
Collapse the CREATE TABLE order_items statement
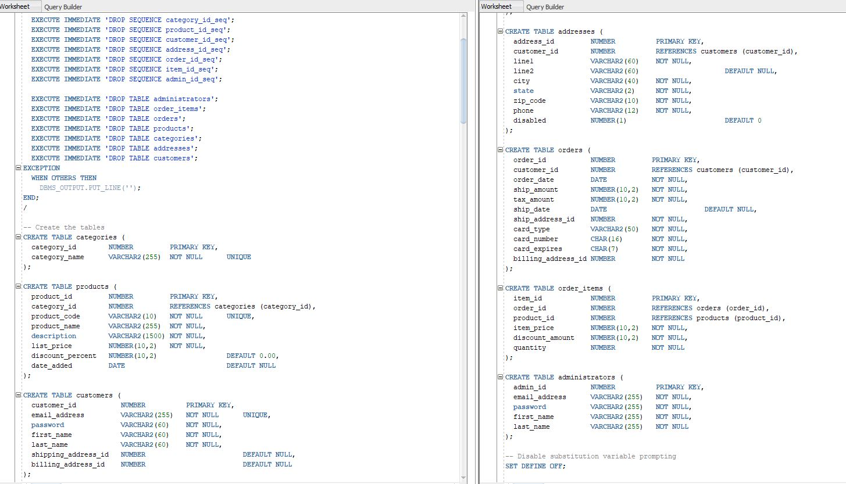point(500,288)
